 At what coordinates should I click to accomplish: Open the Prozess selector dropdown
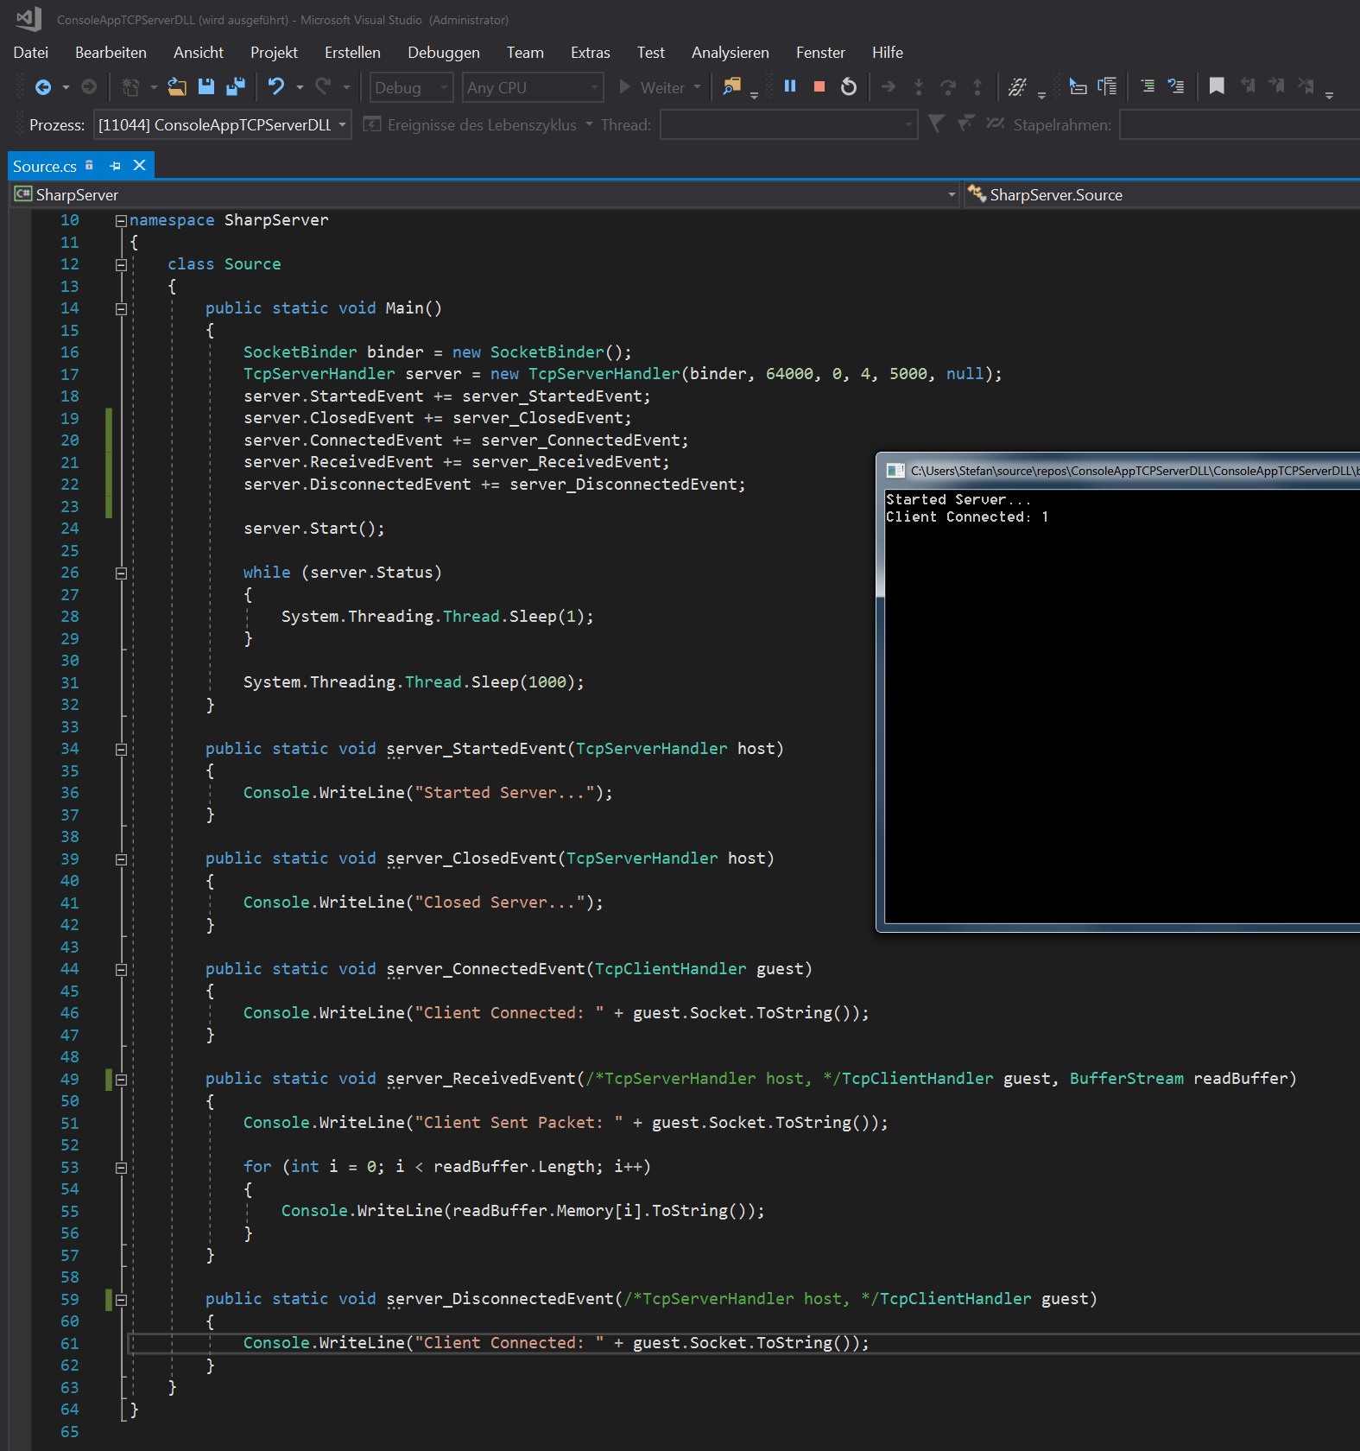(223, 124)
